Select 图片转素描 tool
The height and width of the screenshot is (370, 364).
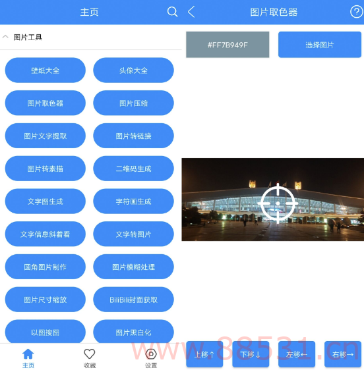pyautogui.click(x=45, y=169)
